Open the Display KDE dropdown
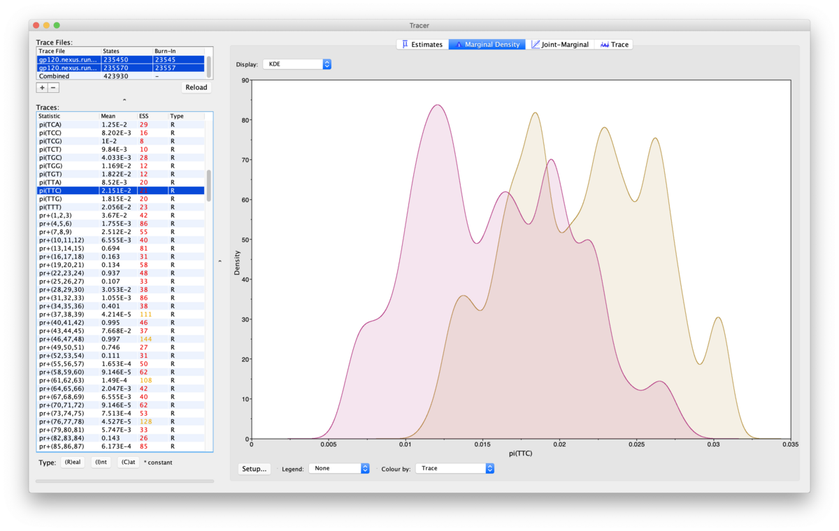 [x=296, y=64]
